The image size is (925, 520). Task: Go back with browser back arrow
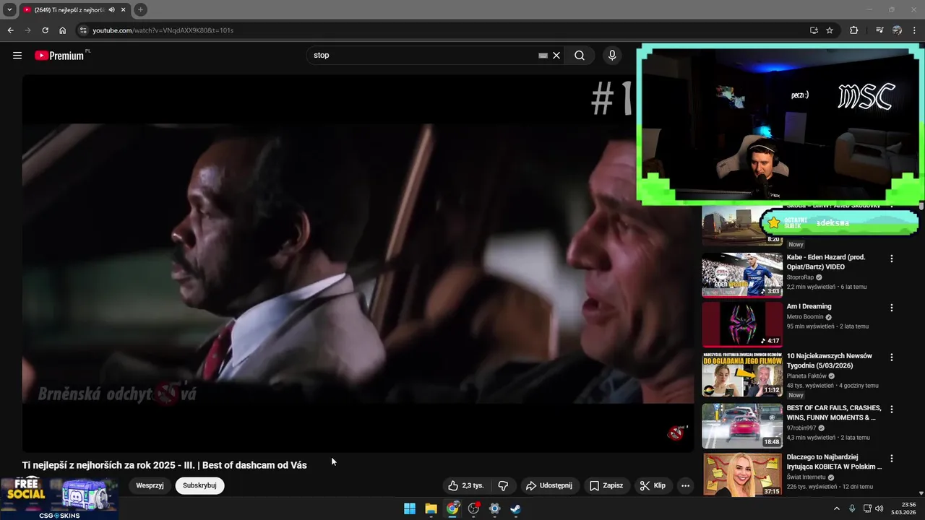click(10, 30)
